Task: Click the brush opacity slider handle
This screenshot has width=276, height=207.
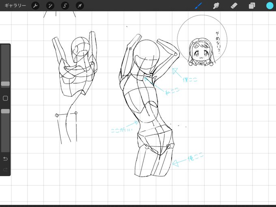Action: pyautogui.click(x=5, y=111)
